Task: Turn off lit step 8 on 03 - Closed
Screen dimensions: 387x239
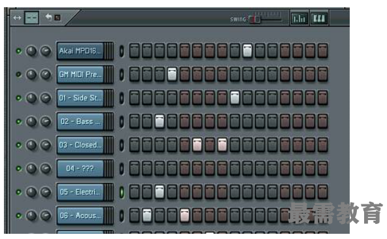Action: pos(222,145)
